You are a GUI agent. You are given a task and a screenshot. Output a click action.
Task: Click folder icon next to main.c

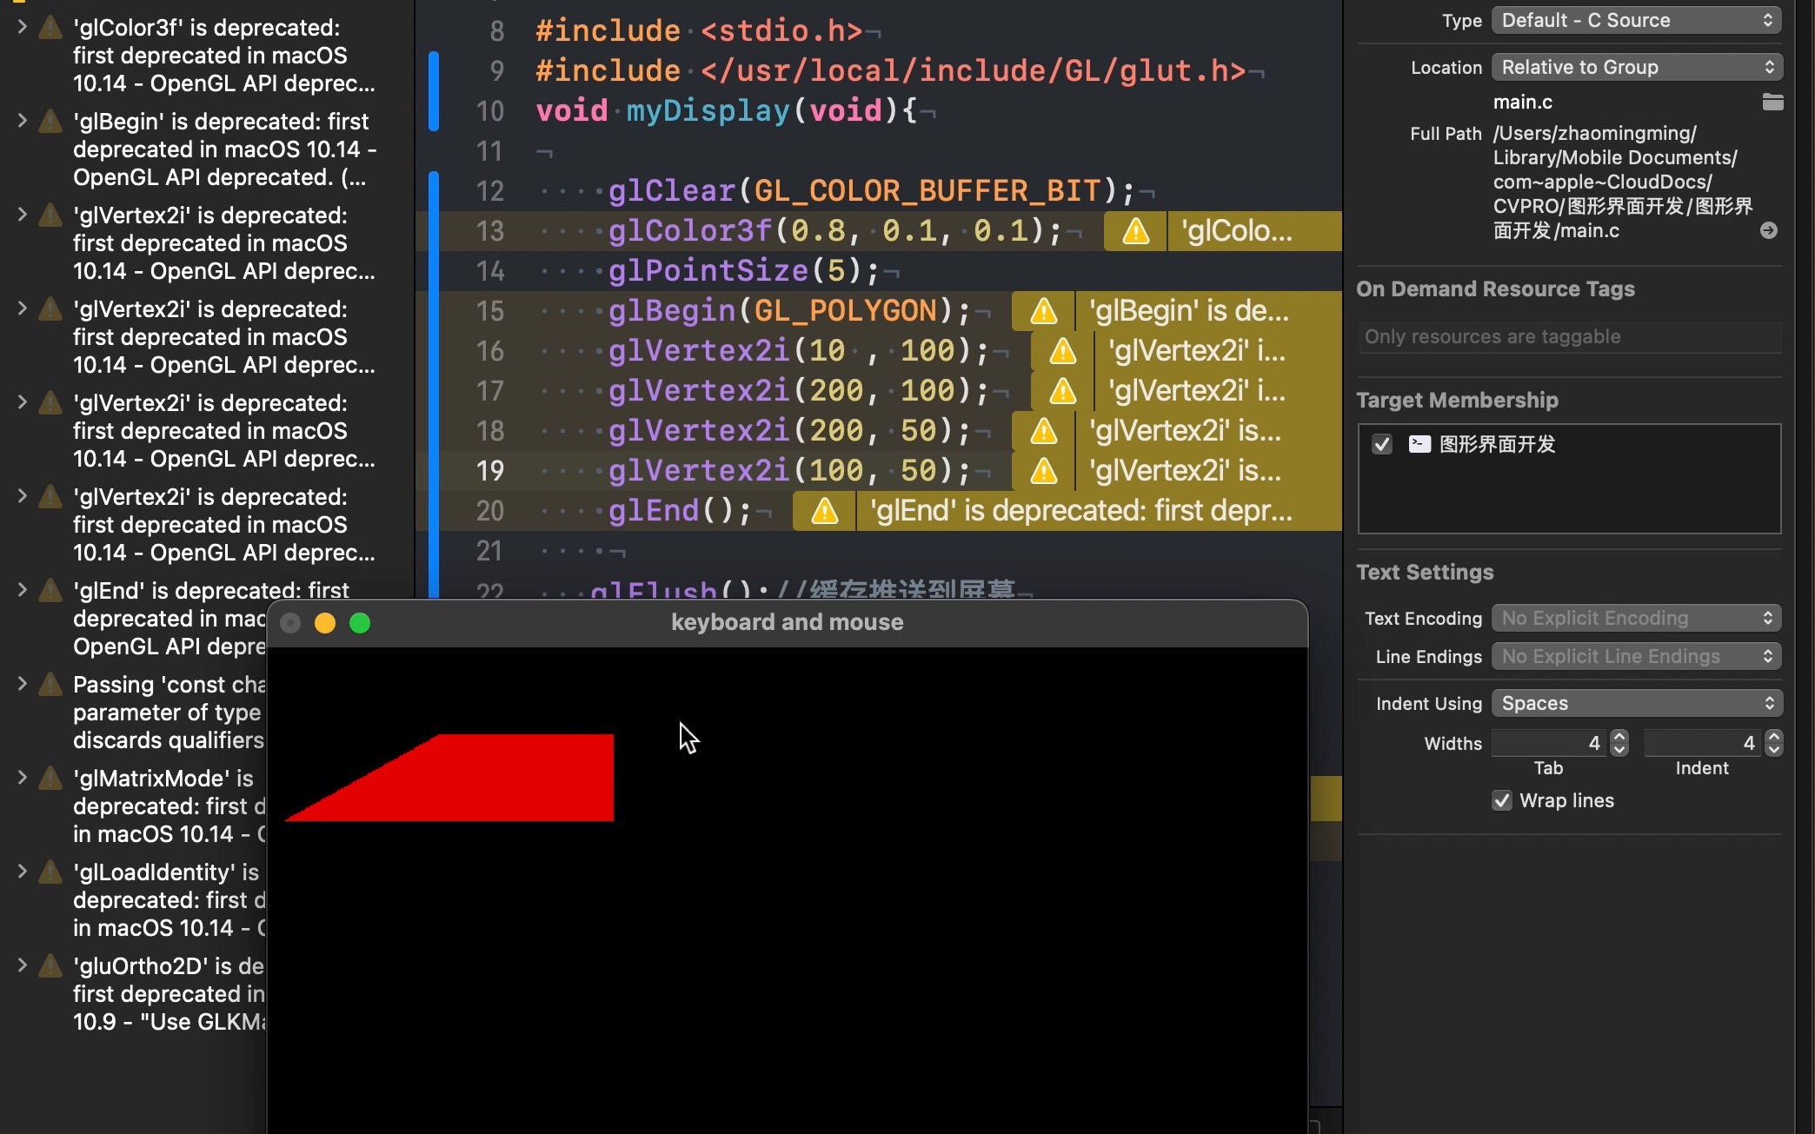1772,103
